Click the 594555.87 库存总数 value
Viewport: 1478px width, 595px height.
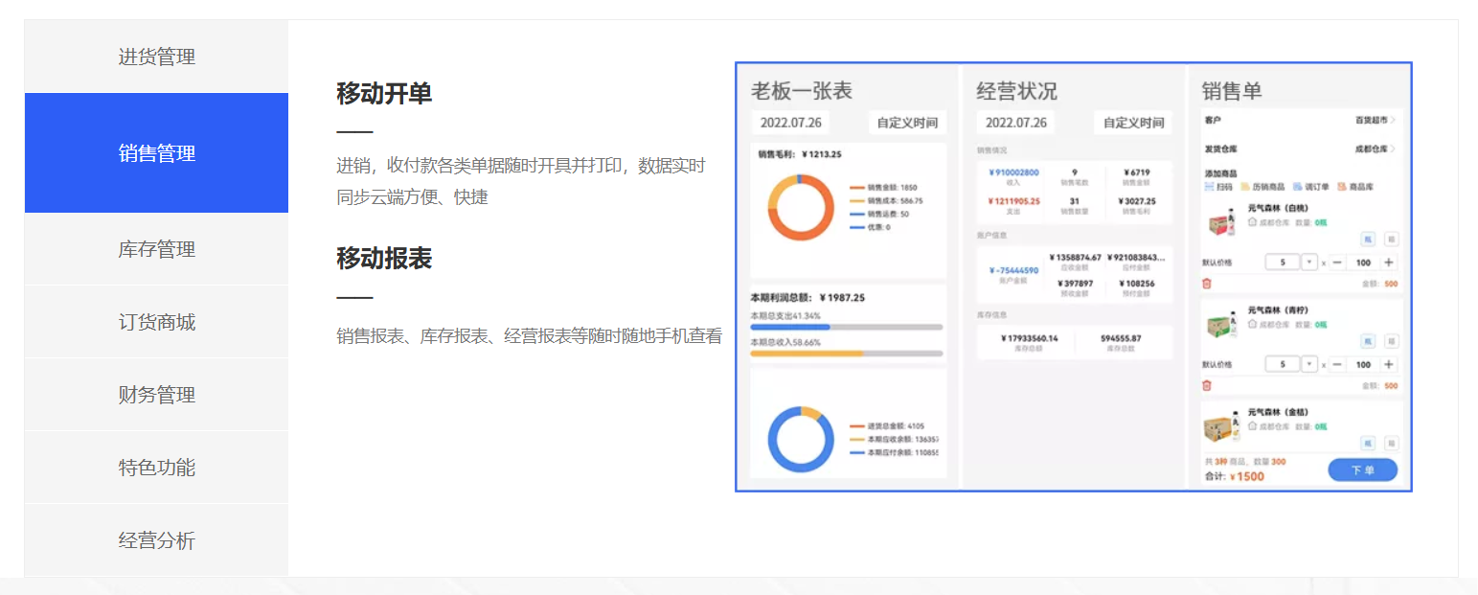(1121, 338)
